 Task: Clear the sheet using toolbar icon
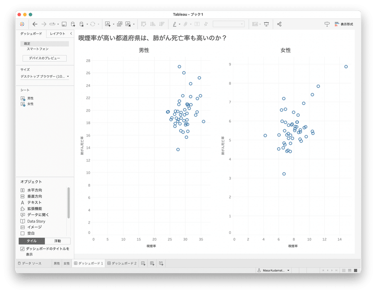(128, 24)
